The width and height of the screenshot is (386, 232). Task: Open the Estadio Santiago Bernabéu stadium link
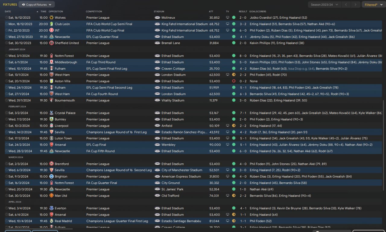click(x=181, y=221)
